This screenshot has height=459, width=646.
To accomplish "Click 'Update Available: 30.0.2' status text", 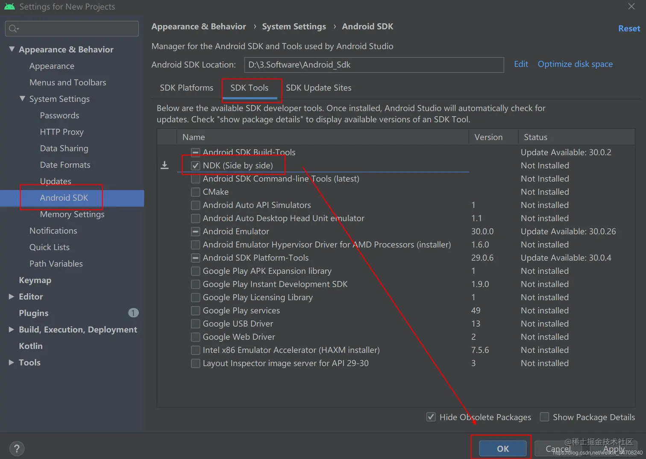I will (x=566, y=152).
